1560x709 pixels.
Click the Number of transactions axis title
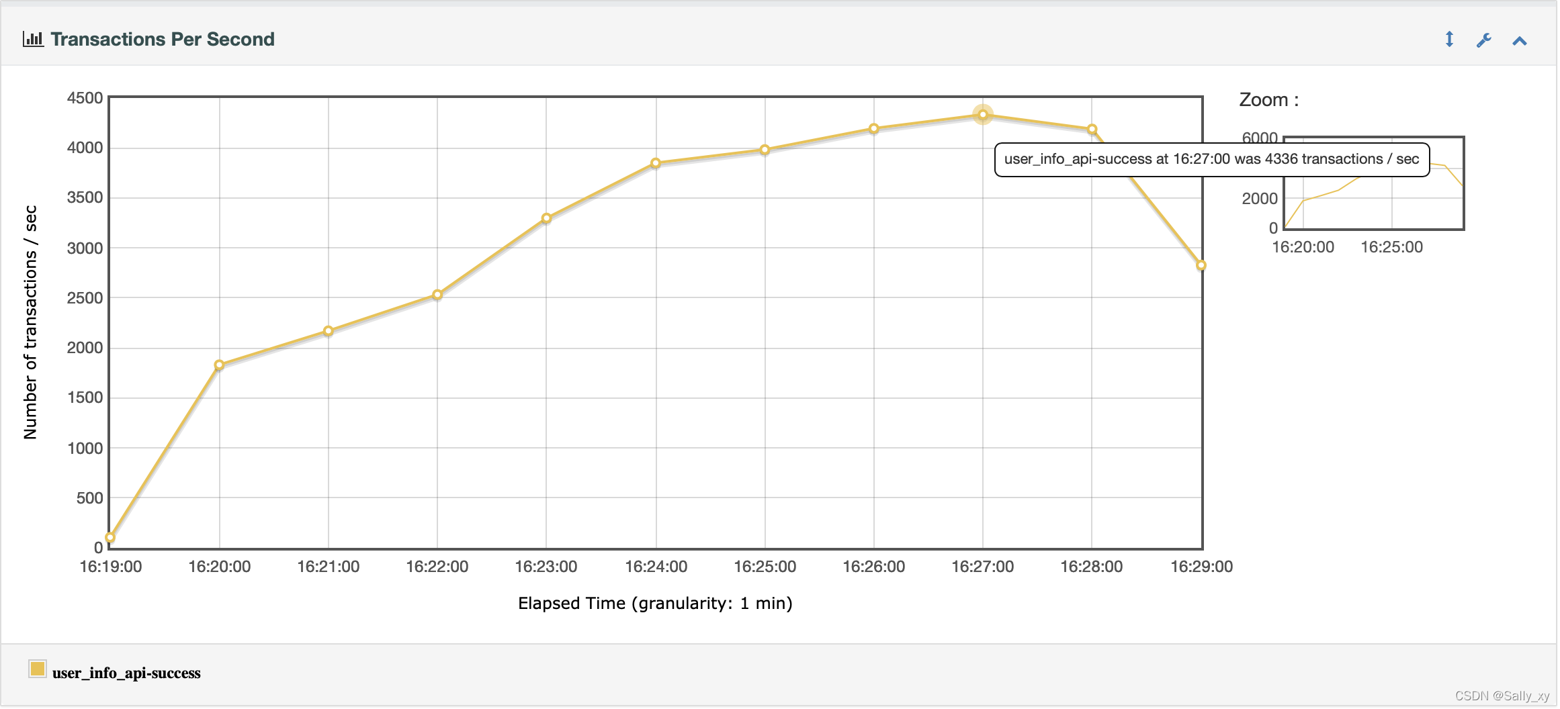point(30,322)
